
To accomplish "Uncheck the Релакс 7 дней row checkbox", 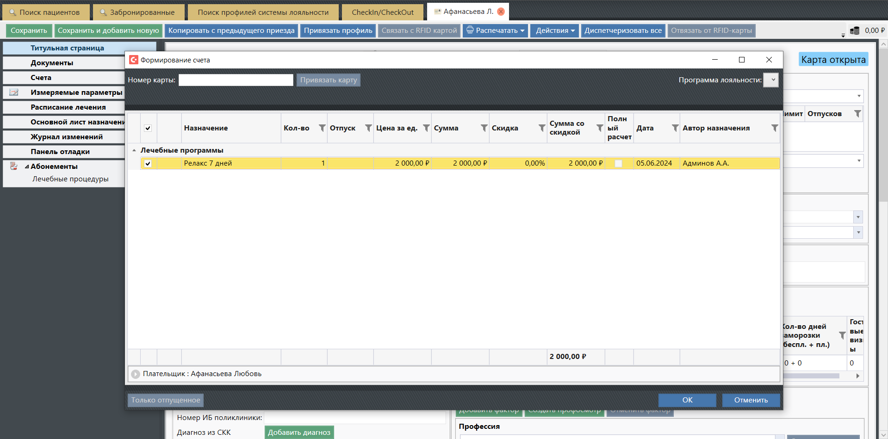I will (148, 163).
